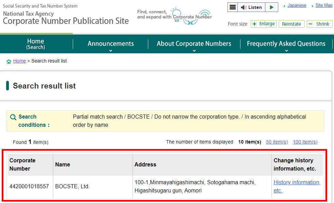Click the Listen speaker button
The width and height of the screenshot is (334, 203).
(251, 7)
